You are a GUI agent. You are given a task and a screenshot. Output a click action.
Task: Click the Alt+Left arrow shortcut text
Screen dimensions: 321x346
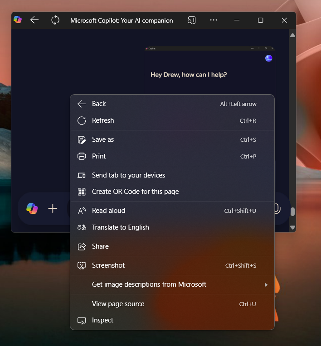click(238, 104)
